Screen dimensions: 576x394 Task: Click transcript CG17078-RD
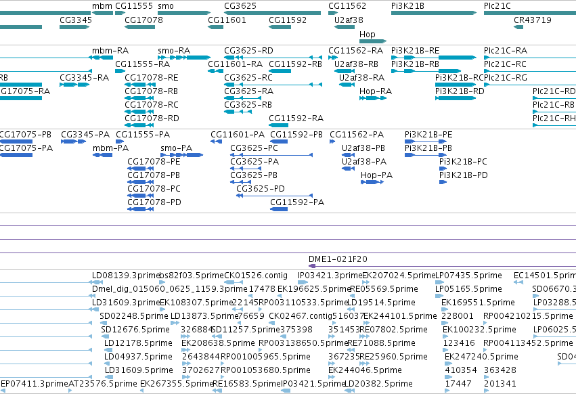(x=140, y=125)
